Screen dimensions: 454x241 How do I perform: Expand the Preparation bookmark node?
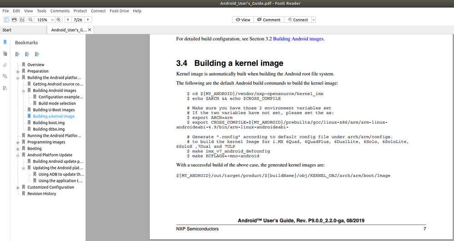click(x=18, y=71)
